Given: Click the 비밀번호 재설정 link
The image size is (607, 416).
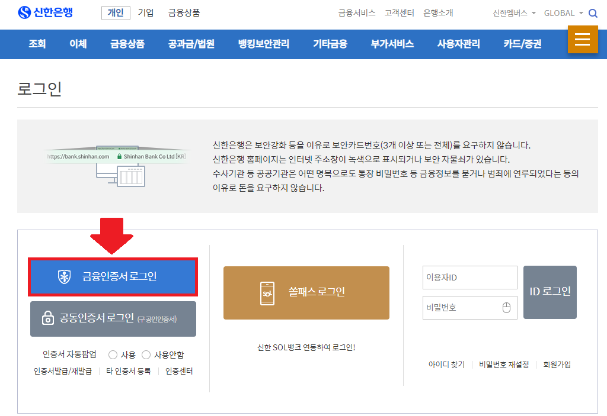Looking at the screenshot, I should [x=504, y=365].
